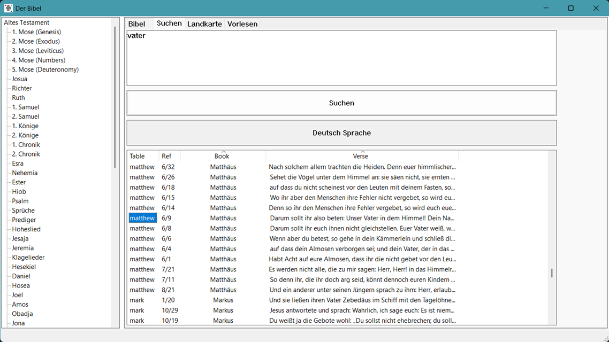The image size is (609, 342).
Task: Select 3. Mose (Leviticus) book
Action: 37,51
